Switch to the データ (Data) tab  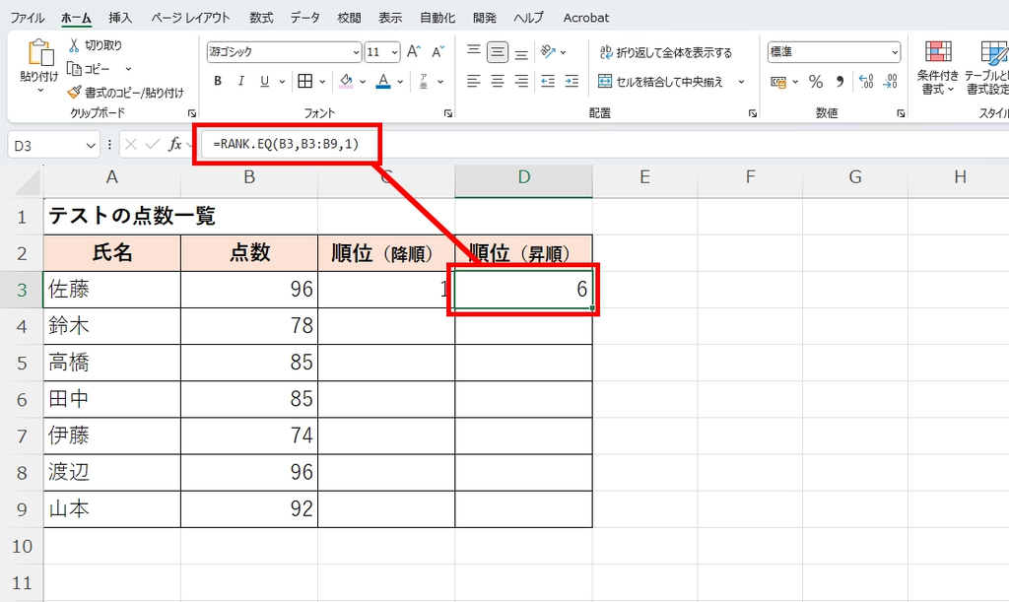click(305, 18)
